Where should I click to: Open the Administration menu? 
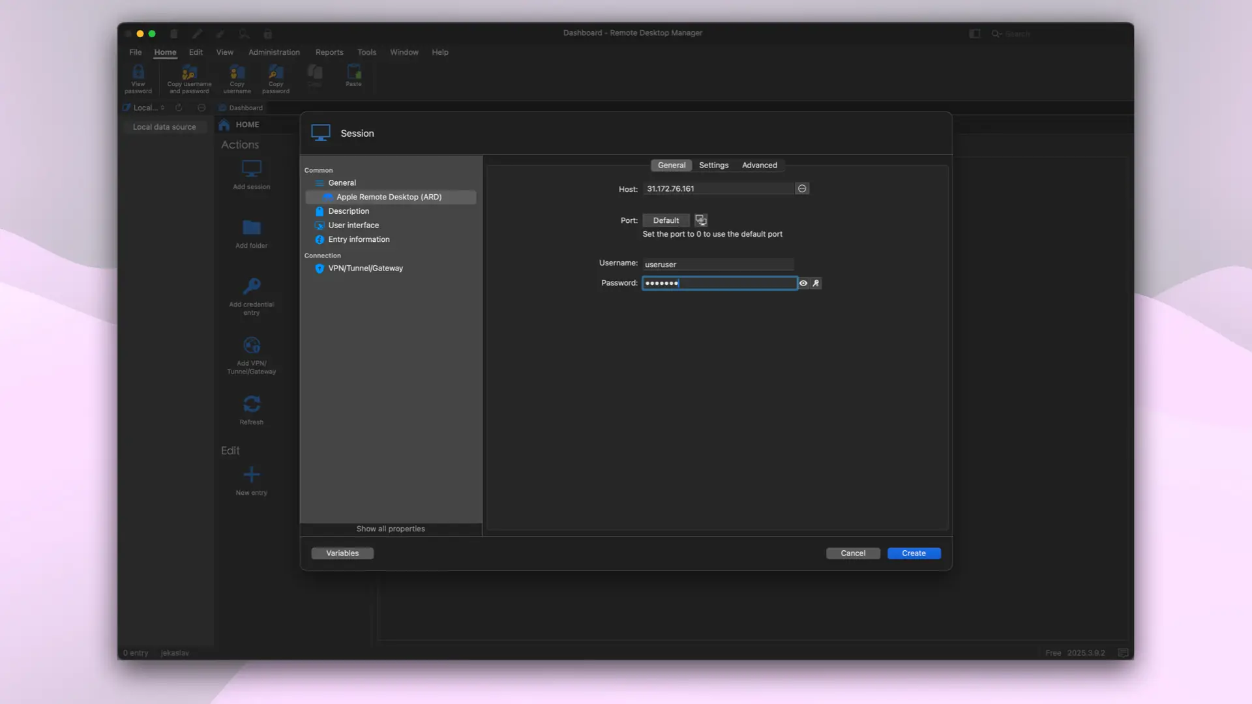coord(274,52)
